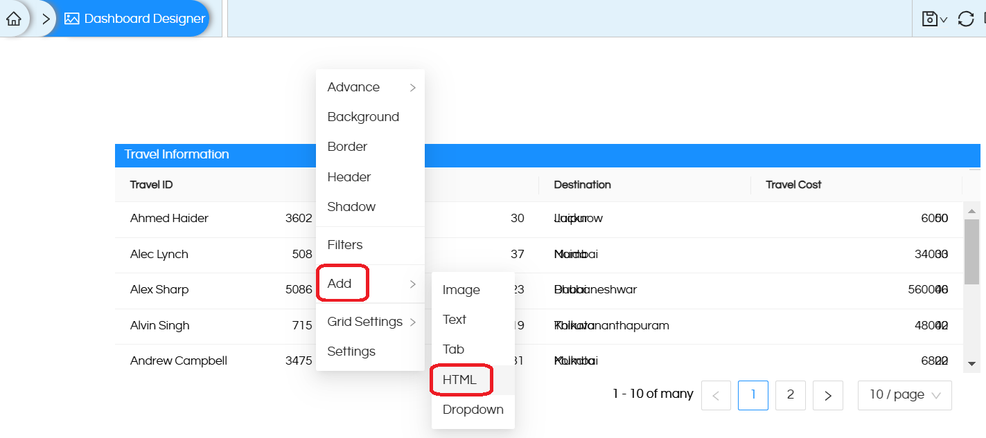
Task: Click the save icon
Action: (x=930, y=19)
